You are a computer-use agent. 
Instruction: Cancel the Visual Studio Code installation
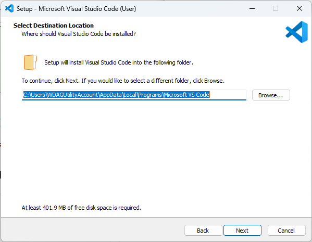click(x=286, y=230)
